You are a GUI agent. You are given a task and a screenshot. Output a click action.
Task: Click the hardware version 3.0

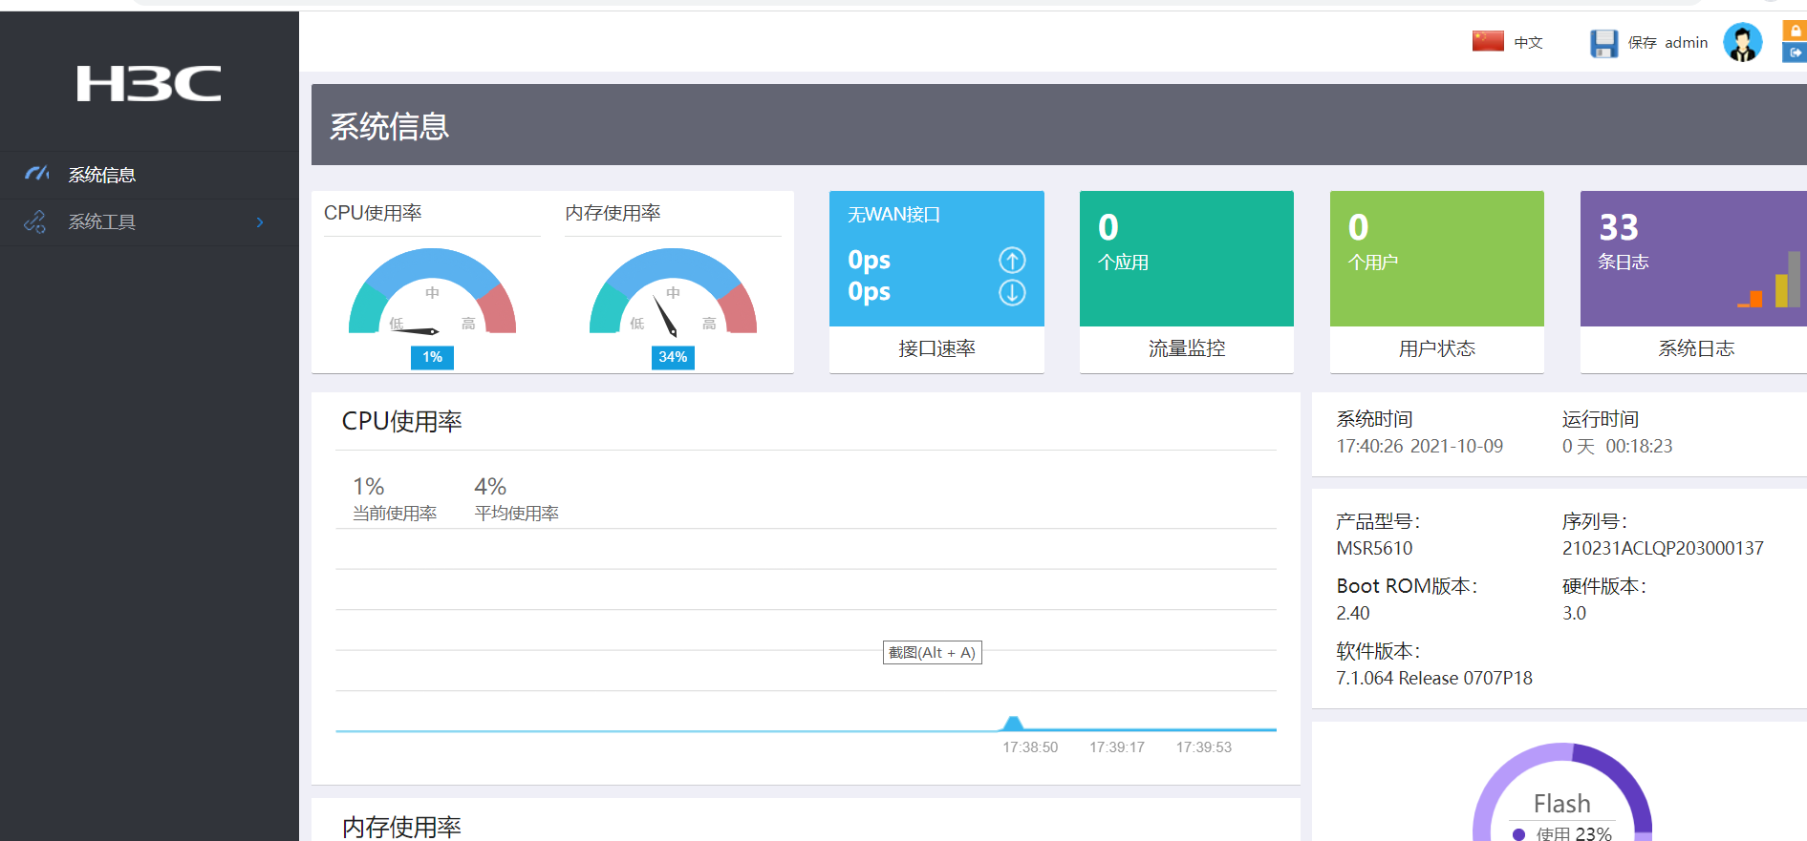pyautogui.click(x=1574, y=614)
